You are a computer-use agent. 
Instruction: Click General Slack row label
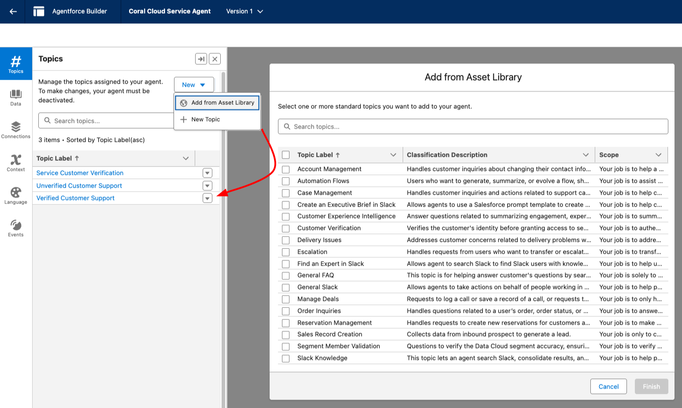point(317,287)
